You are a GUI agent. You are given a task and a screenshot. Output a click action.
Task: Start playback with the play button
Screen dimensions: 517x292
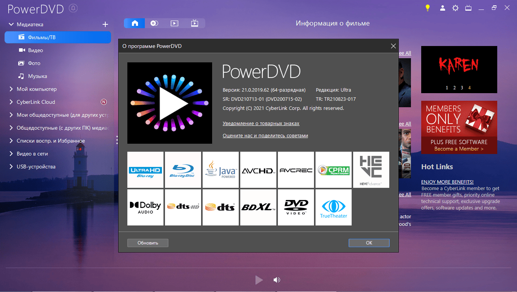[x=259, y=280]
